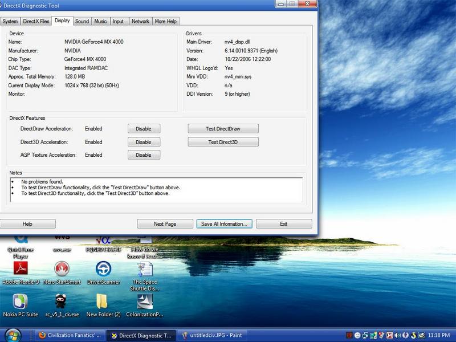Image resolution: width=456 pixels, height=342 pixels.
Task: Launch Nero StartSmart from desktop
Action: coord(62,268)
